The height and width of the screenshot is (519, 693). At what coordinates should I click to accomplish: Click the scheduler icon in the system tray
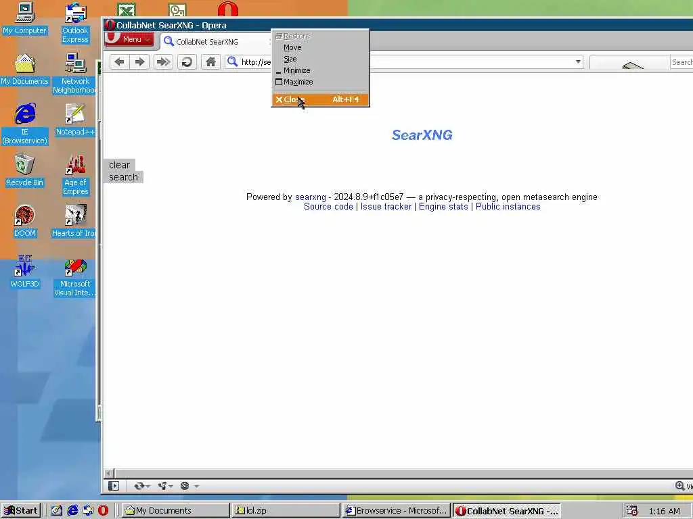point(631,511)
